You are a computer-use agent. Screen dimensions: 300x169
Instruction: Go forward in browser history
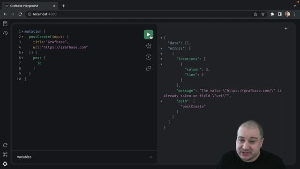click(x=13, y=14)
